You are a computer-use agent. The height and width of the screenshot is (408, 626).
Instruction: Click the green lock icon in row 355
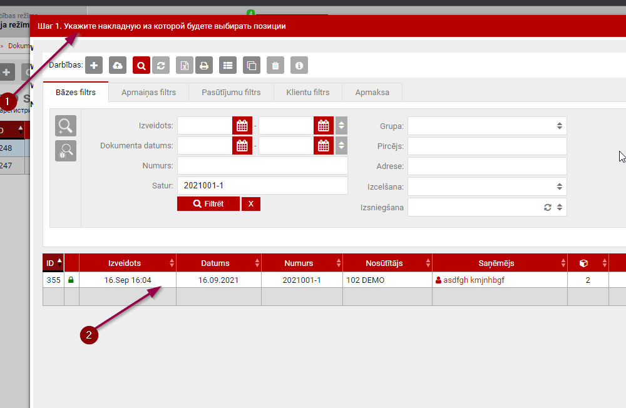pos(71,280)
